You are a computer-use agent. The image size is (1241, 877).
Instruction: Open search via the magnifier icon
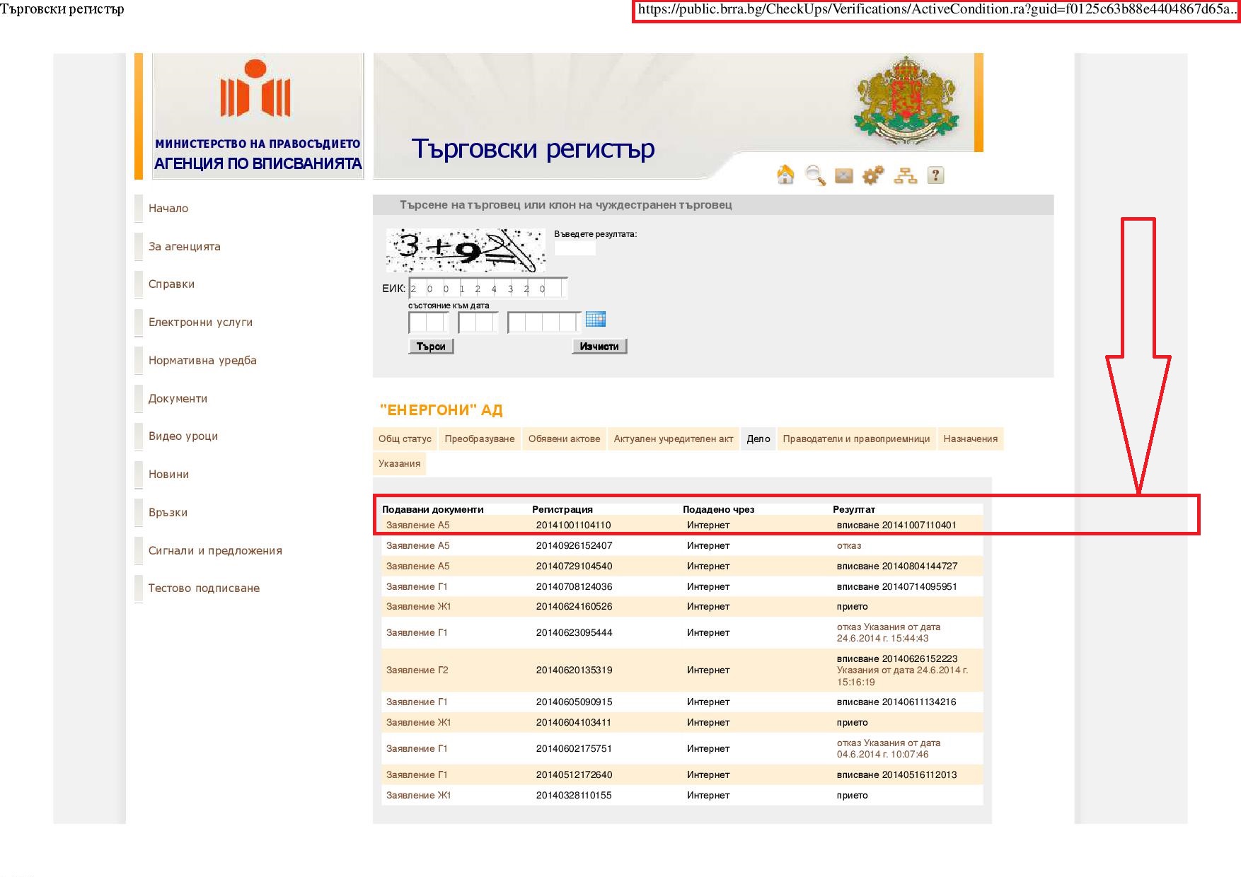815,175
